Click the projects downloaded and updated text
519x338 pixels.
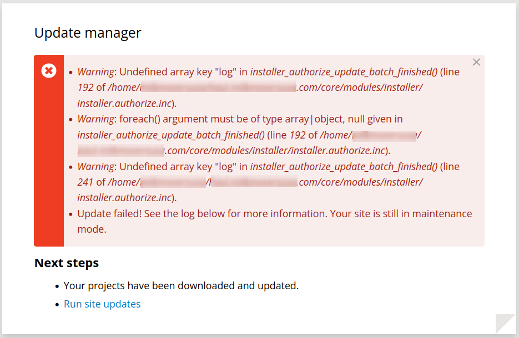(x=181, y=286)
